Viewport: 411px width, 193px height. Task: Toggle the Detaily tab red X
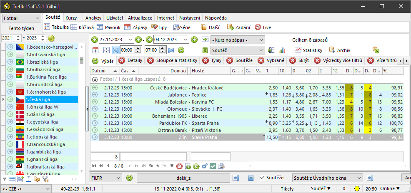[x=122, y=61]
